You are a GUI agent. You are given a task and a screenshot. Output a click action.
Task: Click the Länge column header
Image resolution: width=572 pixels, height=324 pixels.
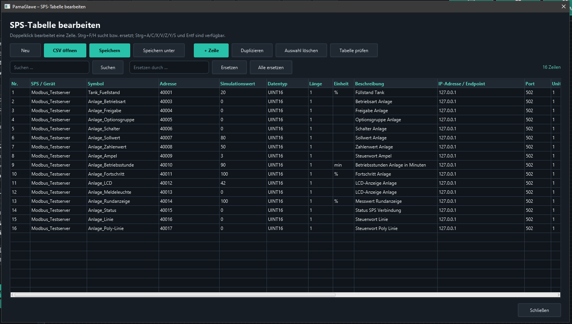tap(320, 83)
